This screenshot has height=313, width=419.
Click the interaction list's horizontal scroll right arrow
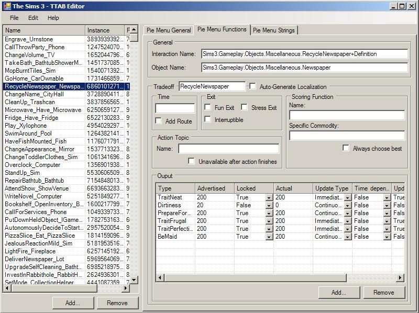(126, 288)
